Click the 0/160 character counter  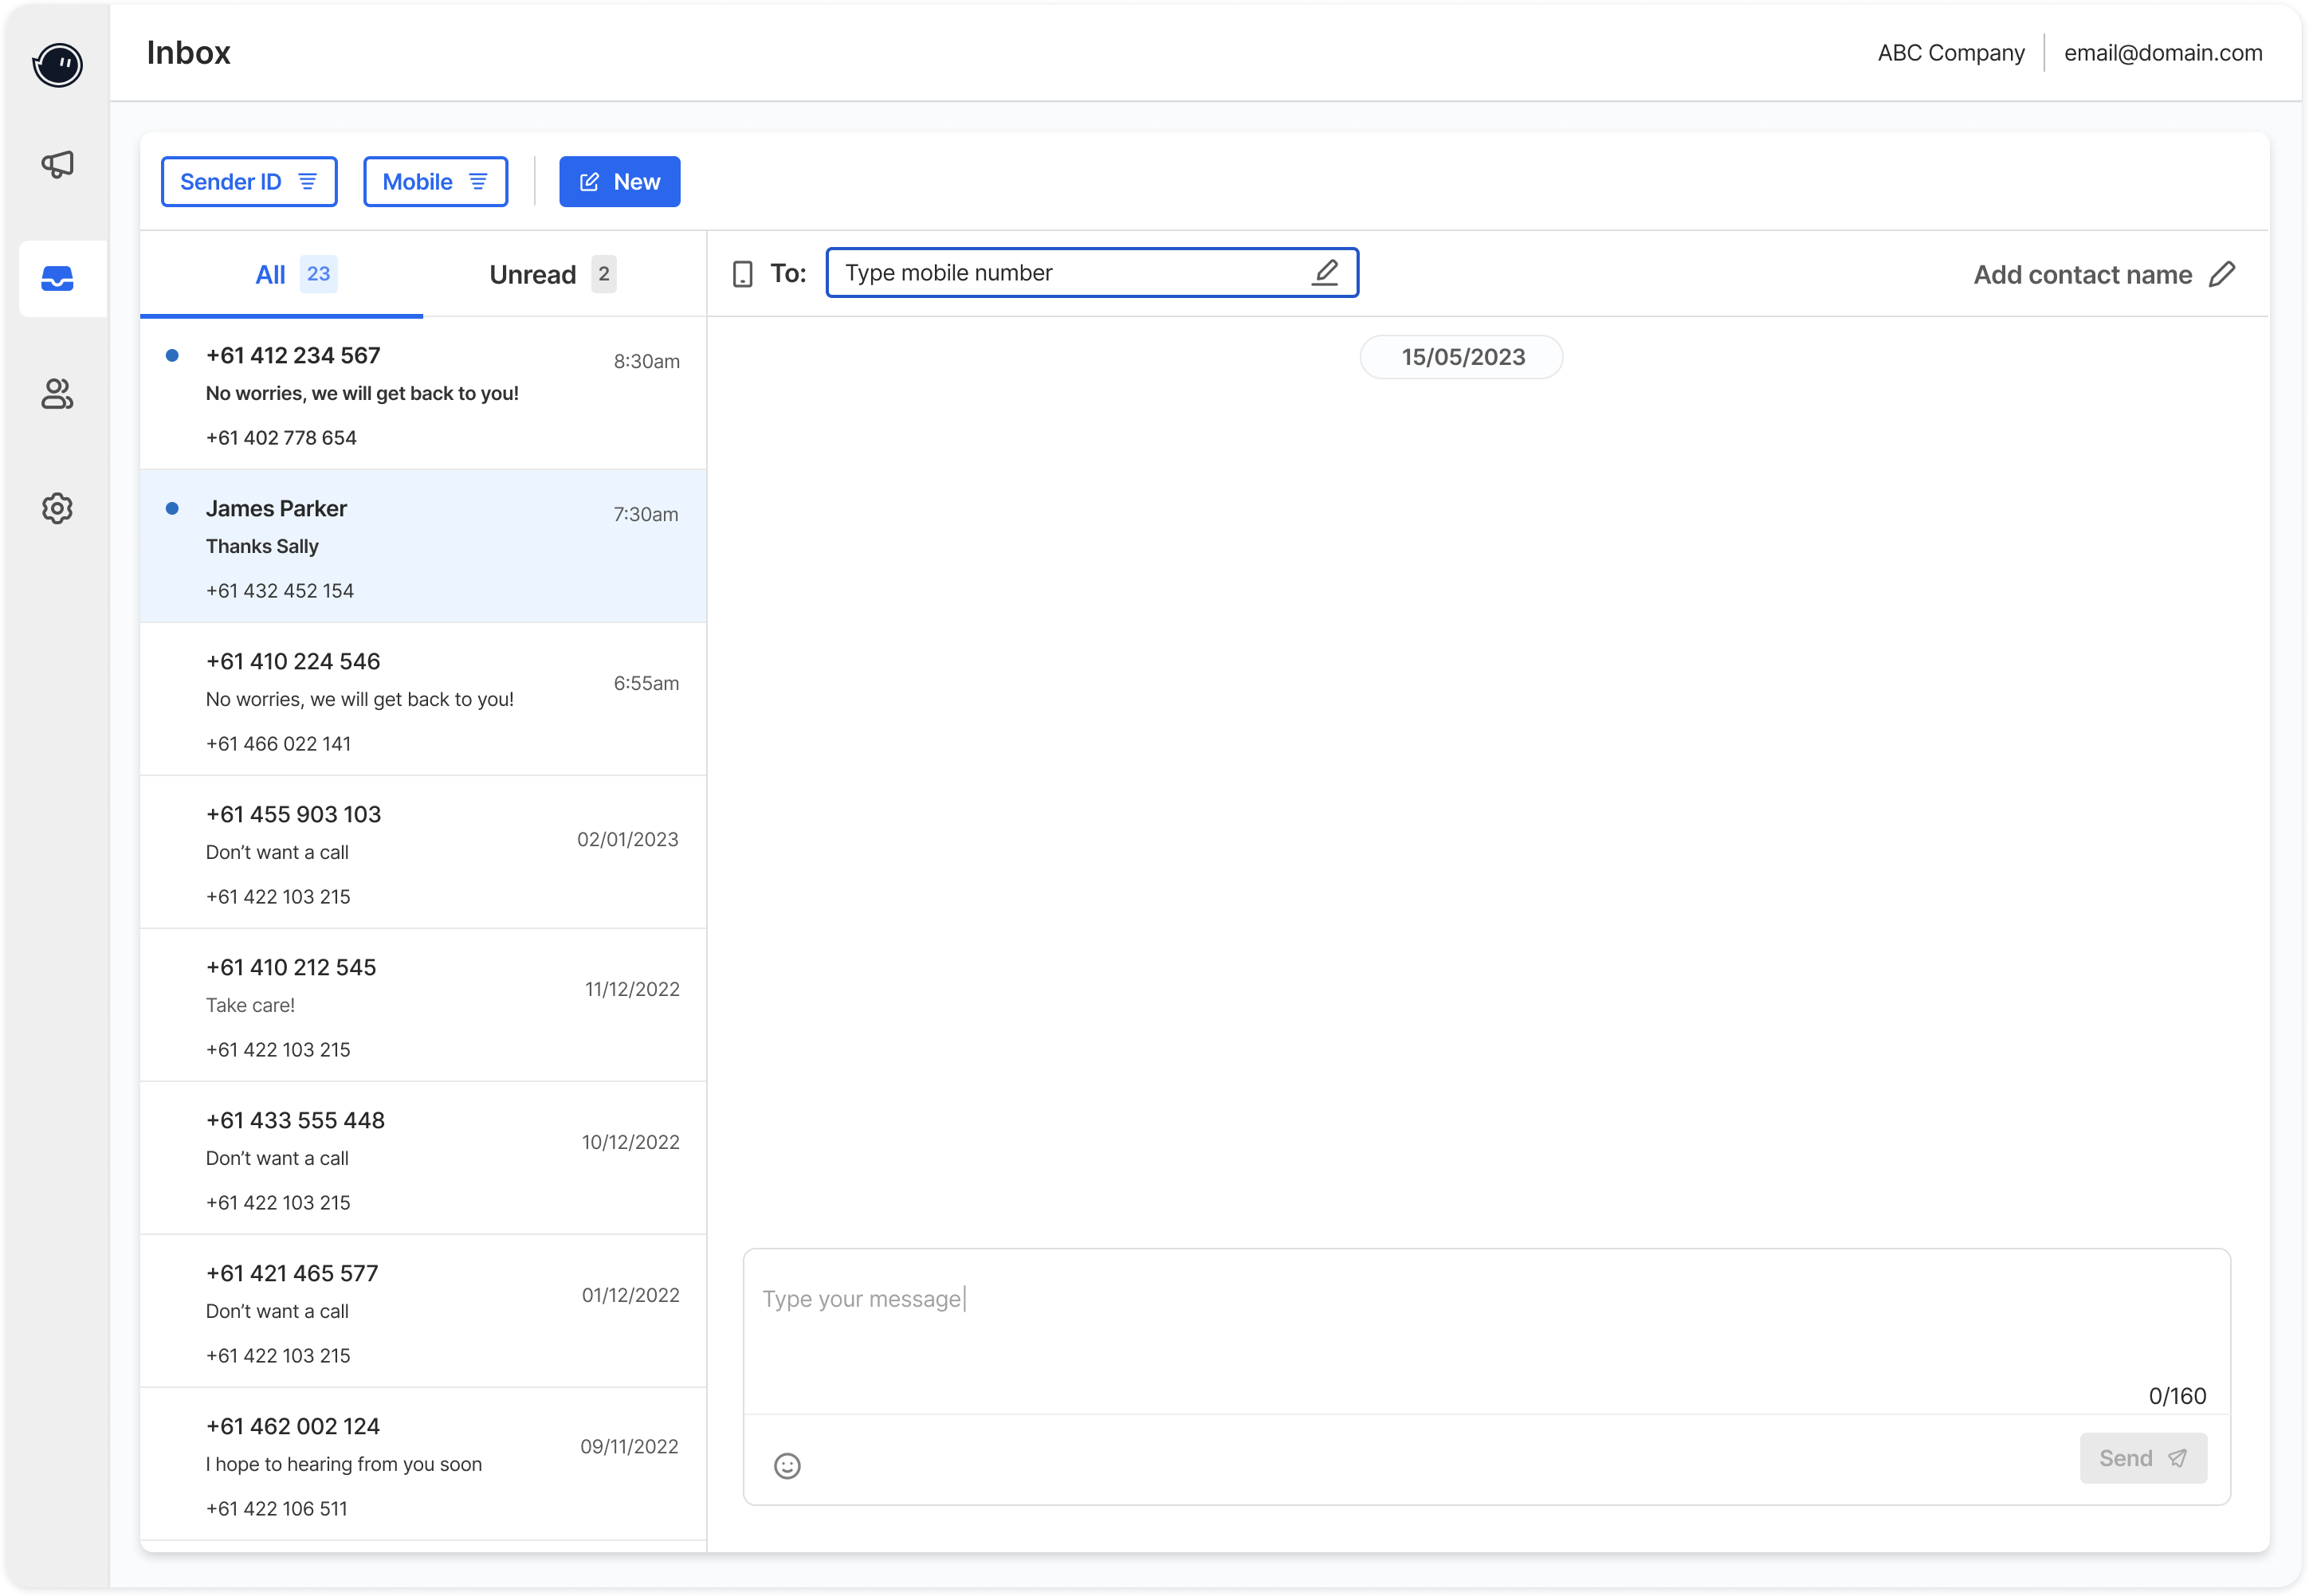pos(2177,1395)
